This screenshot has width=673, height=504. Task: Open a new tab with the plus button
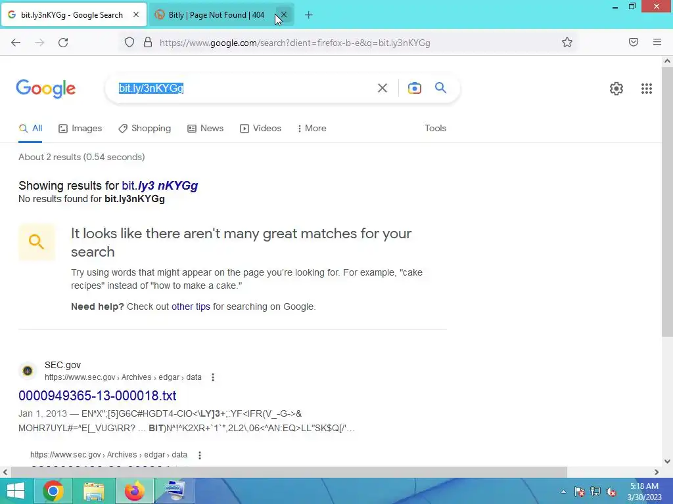309,15
